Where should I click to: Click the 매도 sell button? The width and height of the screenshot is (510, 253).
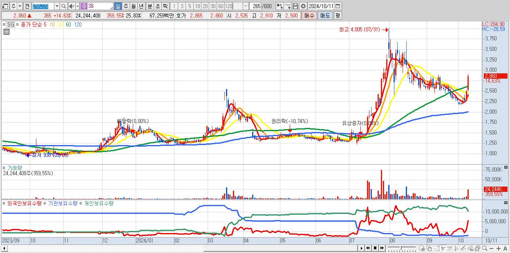click(x=325, y=15)
